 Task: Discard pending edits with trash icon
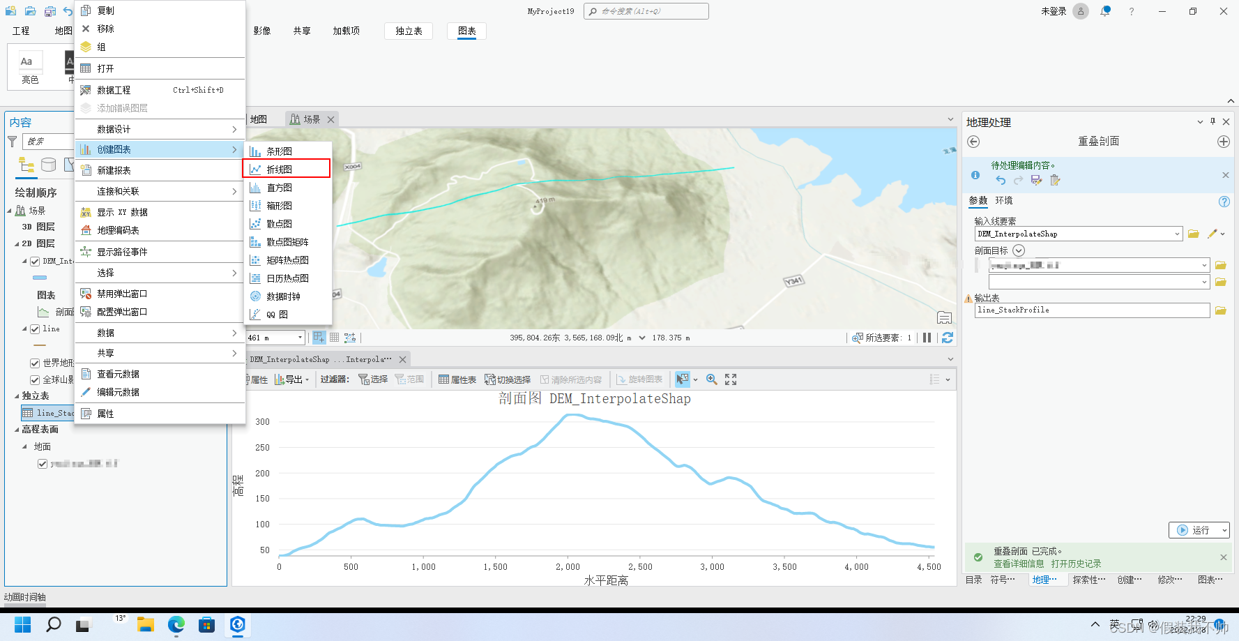1055,180
